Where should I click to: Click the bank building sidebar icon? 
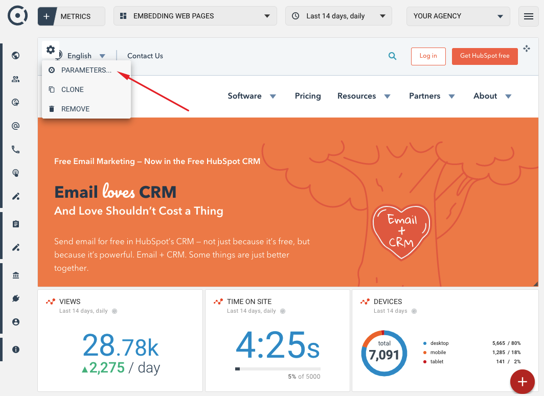16,275
